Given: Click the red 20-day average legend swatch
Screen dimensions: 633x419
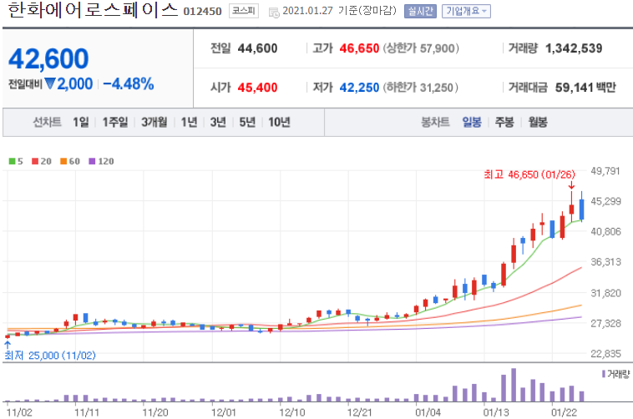Looking at the screenshot, I should coord(35,161).
